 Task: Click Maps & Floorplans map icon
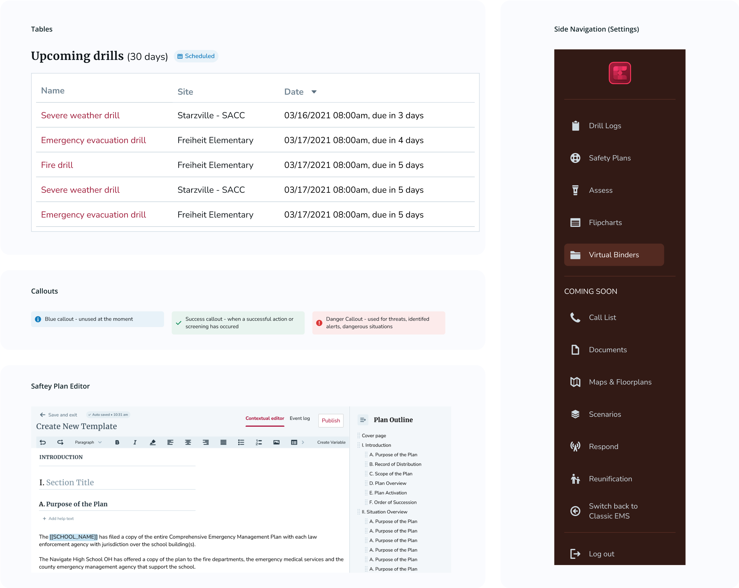(575, 382)
